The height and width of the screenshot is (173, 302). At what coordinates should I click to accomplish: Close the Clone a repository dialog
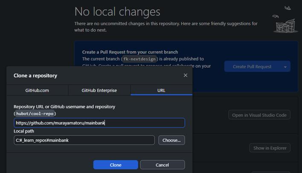(185, 75)
